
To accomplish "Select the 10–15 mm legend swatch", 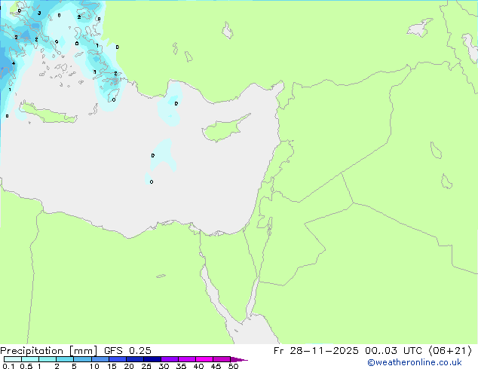I will coord(100,359).
